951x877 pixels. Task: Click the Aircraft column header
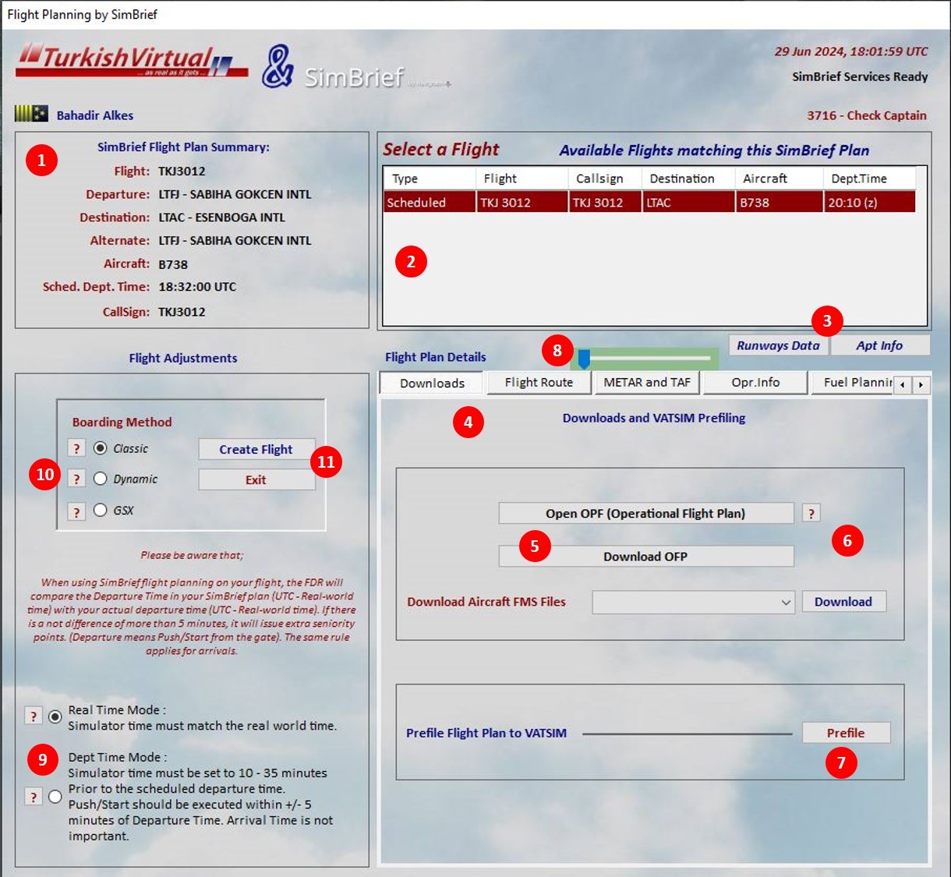[x=780, y=179]
